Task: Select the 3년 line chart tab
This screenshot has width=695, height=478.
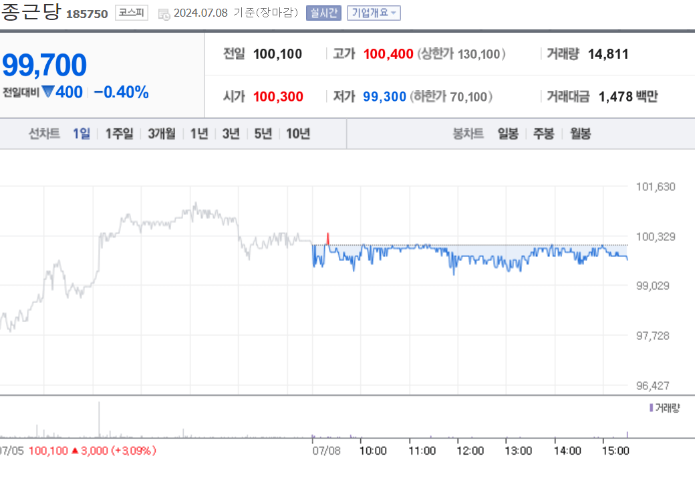Action: click(231, 134)
